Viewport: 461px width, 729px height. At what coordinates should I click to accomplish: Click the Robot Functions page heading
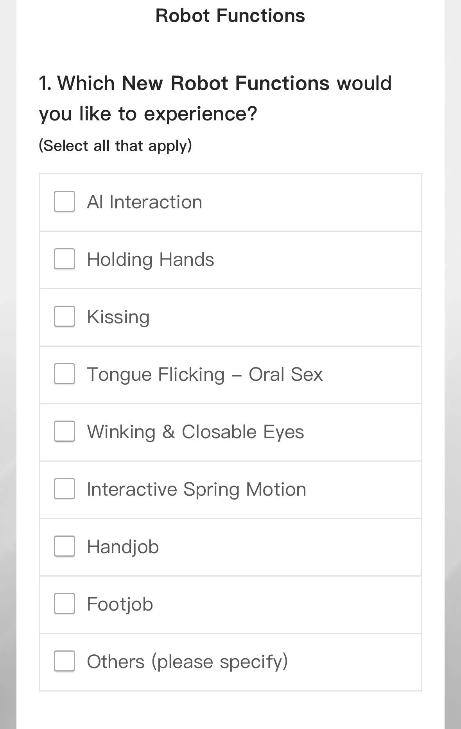[230, 16]
